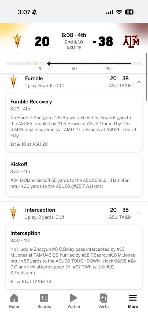Image resolution: width=148 pixels, height=322 pixels.
Task: Open the Verts icon
Action: tap(103, 298)
